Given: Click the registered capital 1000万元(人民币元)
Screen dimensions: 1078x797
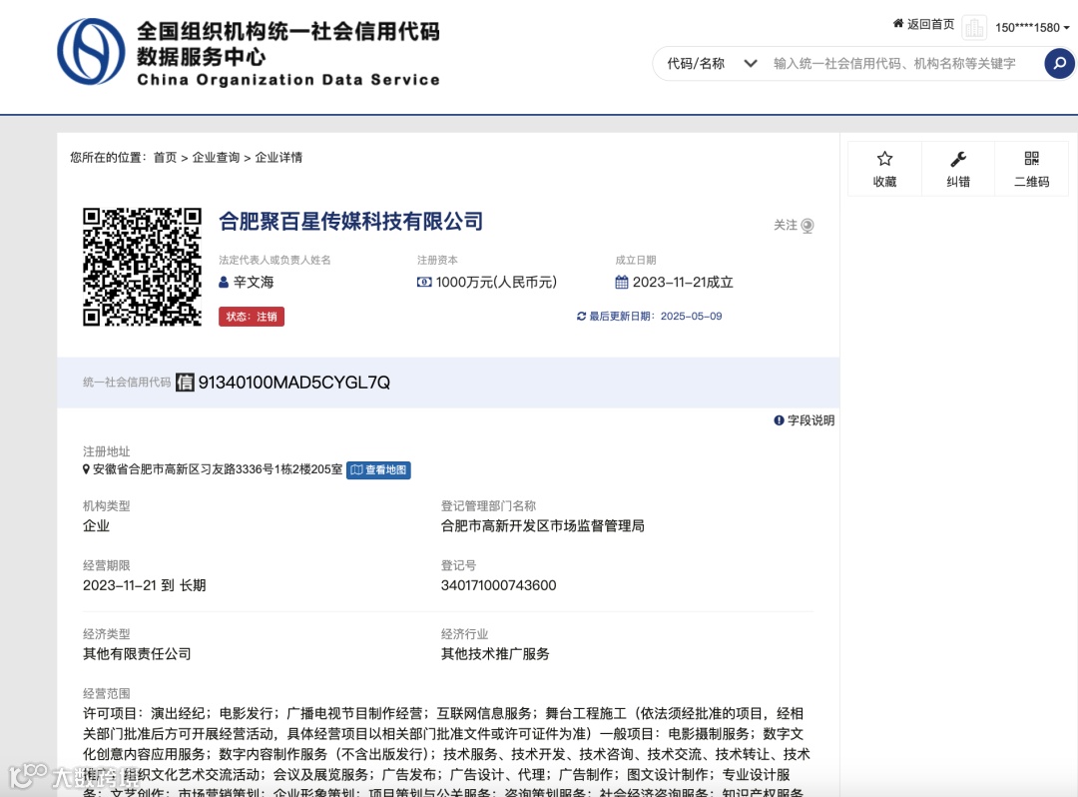Looking at the screenshot, I should coord(496,282).
